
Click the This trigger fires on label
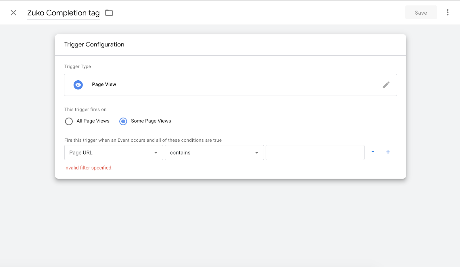[85, 110]
